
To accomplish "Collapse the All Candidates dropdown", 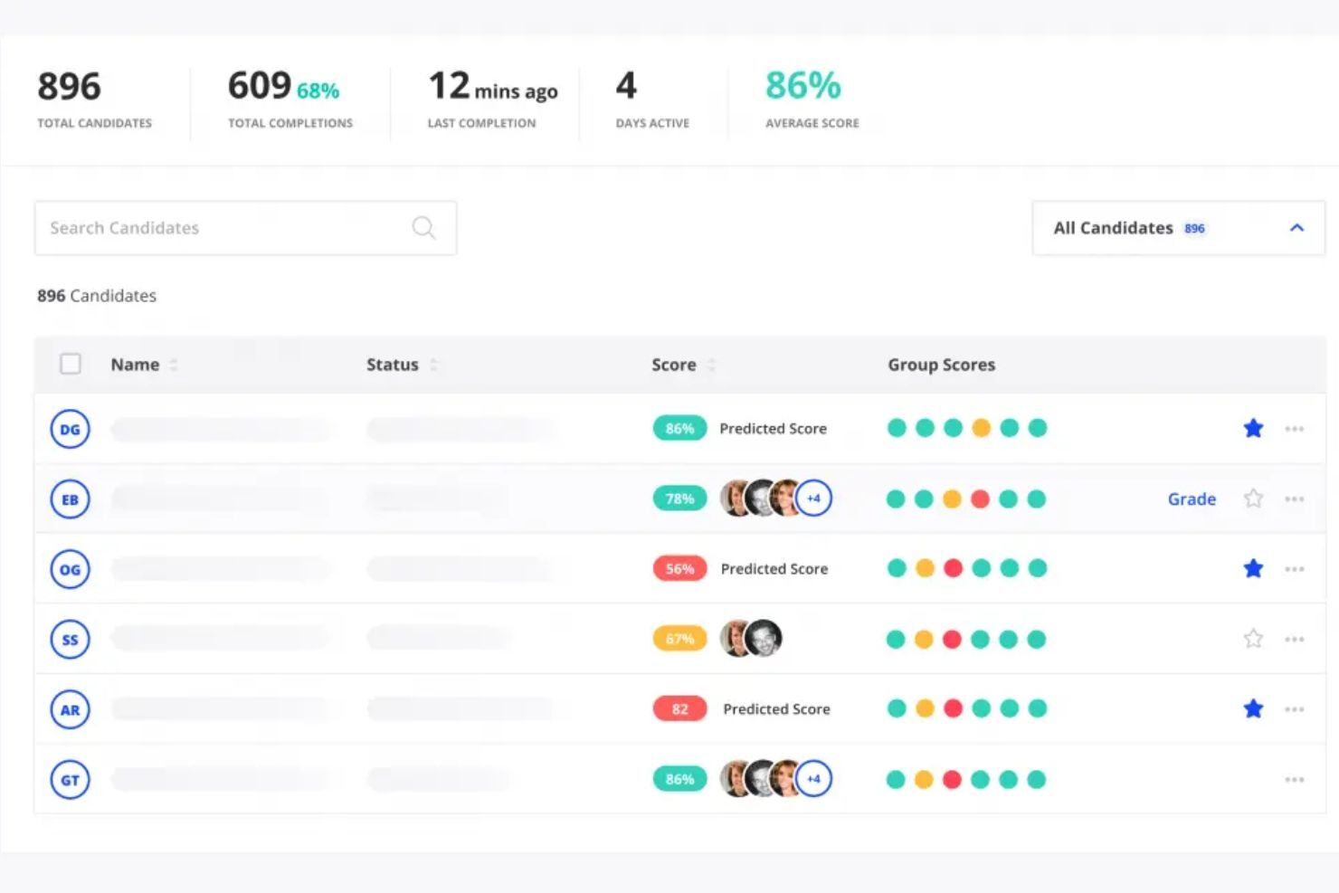I will [x=1297, y=227].
